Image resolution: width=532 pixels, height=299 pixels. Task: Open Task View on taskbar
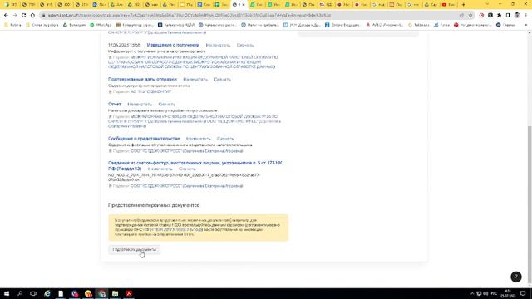pyautogui.click(x=33, y=293)
